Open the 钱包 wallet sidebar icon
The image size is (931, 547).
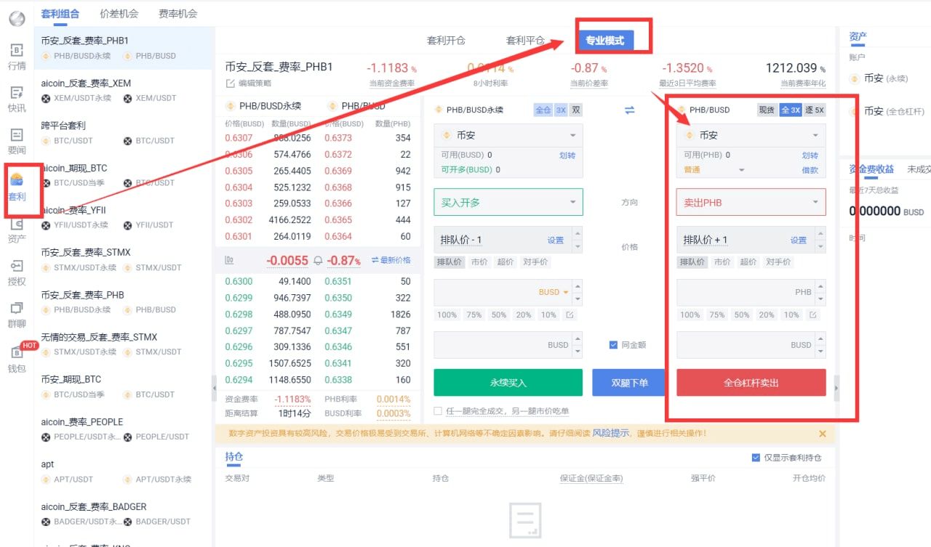click(17, 359)
